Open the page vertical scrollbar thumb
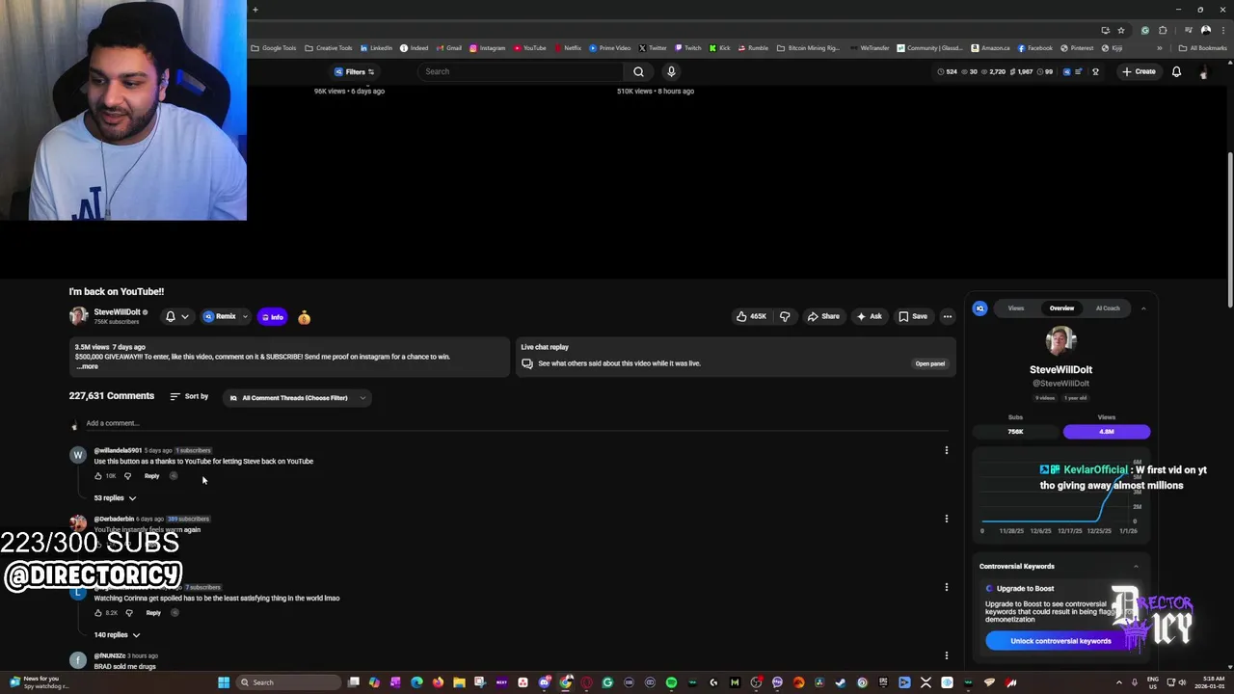 click(x=1229, y=229)
